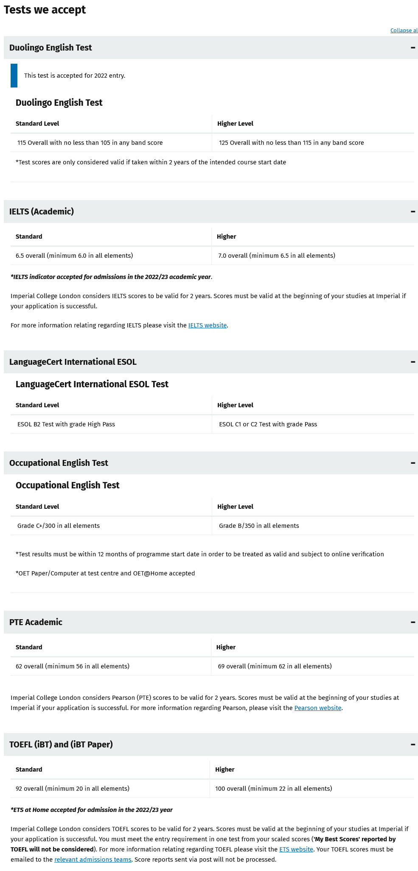
Task: Collapse the Occupational English Test section
Action: point(211,463)
